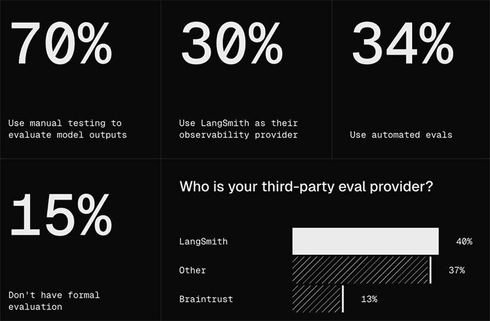Select the manual testing description text
Viewport: 490px width, 321px height.
coord(67,129)
